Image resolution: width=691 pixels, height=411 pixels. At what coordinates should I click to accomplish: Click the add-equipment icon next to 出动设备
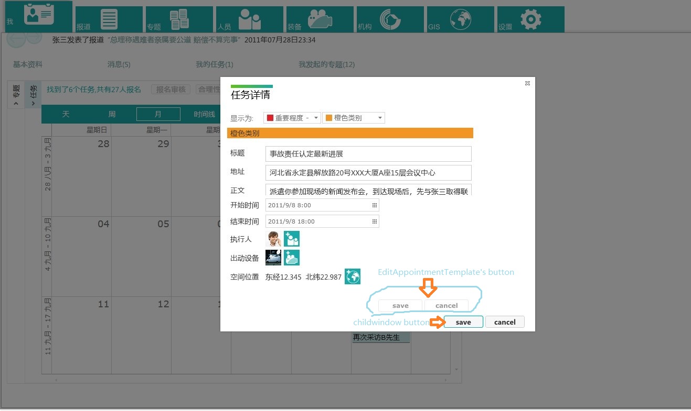pos(292,258)
